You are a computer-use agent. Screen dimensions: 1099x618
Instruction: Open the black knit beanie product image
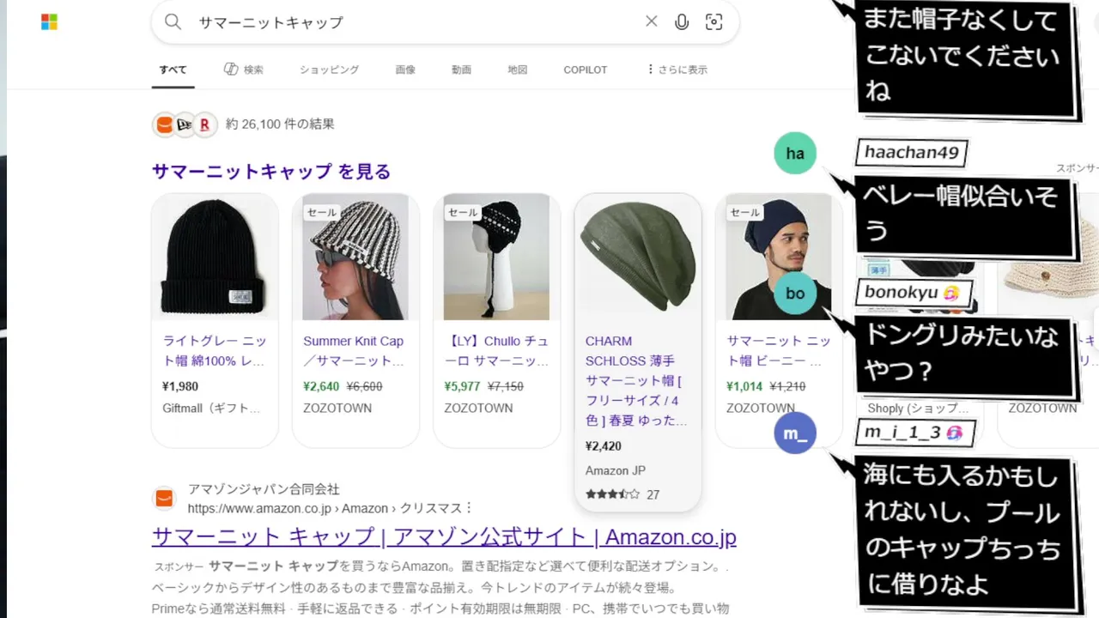pos(215,257)
